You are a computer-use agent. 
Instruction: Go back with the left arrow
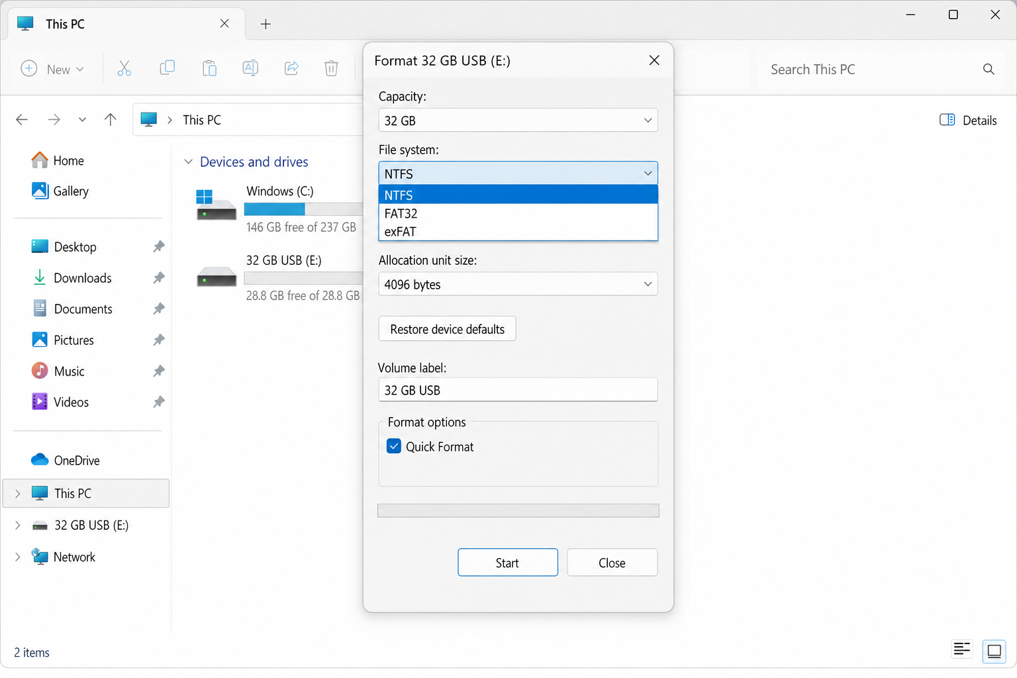pyautogui.click(x=22, y=120)
